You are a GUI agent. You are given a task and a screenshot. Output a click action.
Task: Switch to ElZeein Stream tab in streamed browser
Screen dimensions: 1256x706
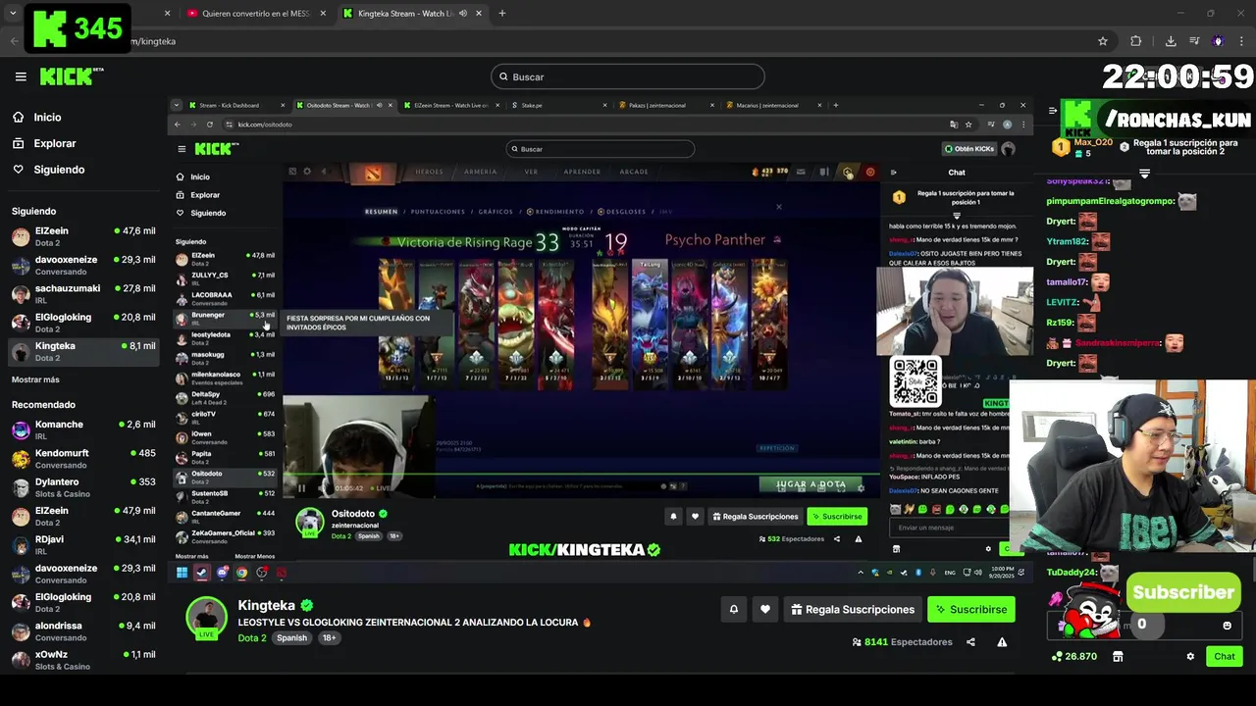click(450, 105)
